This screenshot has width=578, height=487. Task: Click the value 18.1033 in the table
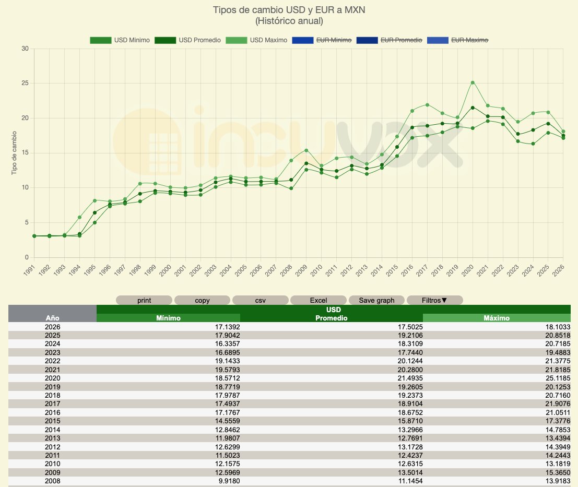(558, 327)
